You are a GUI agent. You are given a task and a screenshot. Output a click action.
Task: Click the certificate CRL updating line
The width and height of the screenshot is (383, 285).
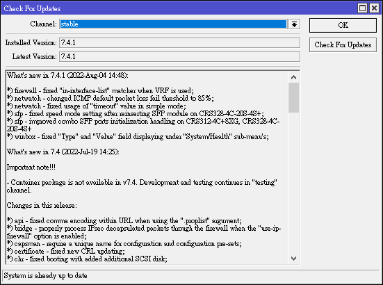[66, 252]
